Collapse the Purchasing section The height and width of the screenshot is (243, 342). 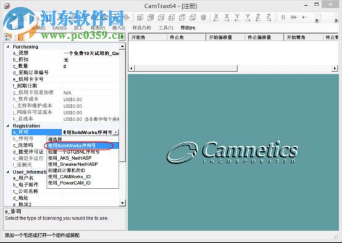point(8,47)
